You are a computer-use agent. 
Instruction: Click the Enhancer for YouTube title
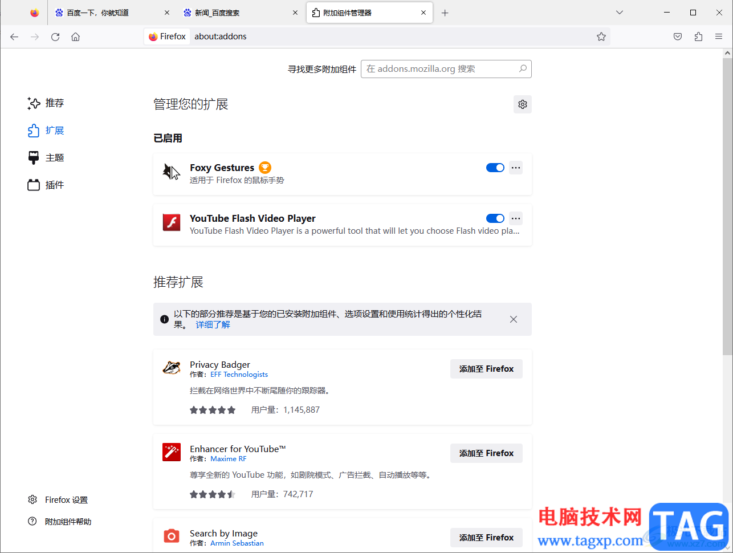coord(238,449)
